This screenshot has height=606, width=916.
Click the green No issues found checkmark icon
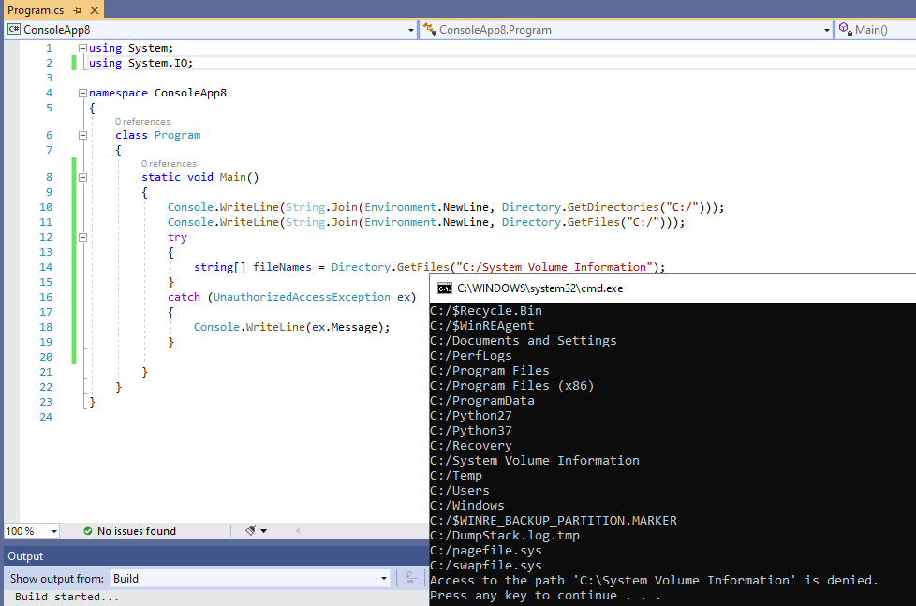click(x=88, y=531)
